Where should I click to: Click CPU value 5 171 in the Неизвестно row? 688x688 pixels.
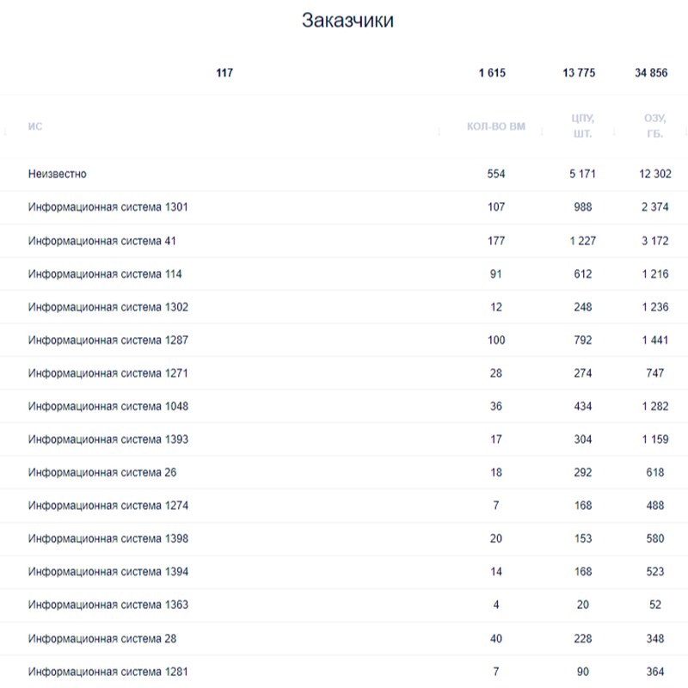[583, 174]
